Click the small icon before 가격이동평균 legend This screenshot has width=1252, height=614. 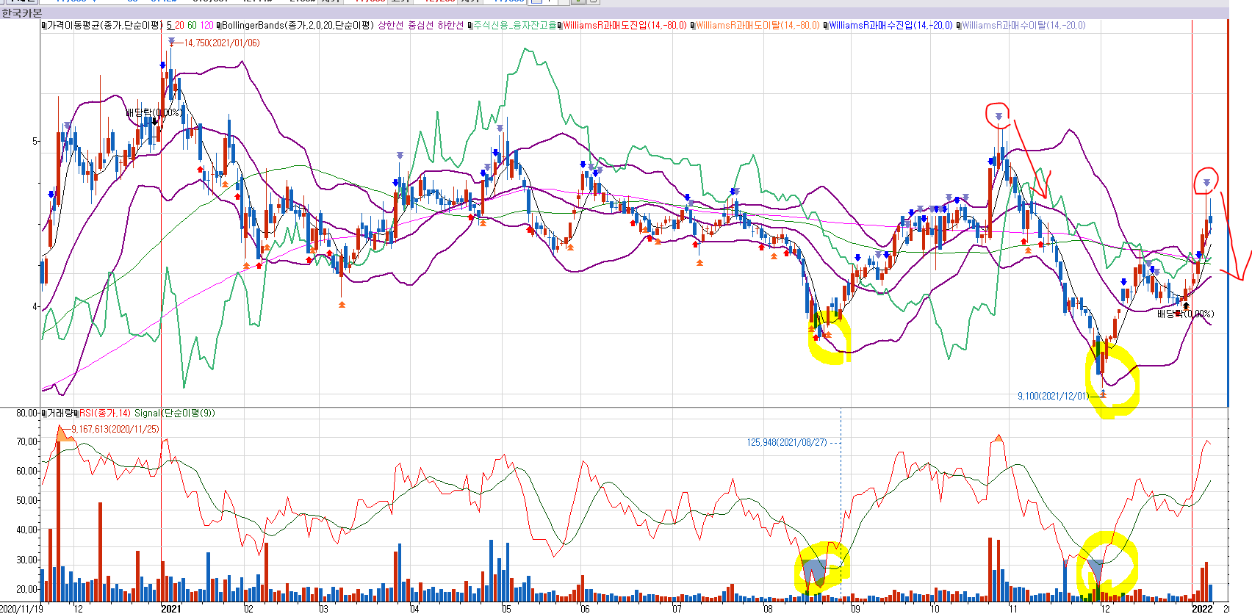pos(44,25)
